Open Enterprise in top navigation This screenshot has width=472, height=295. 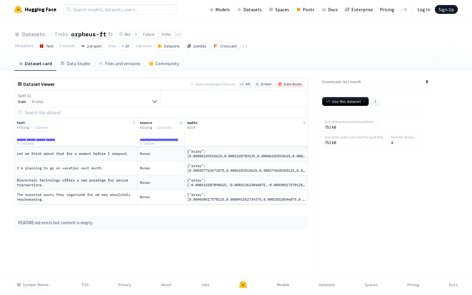coord(359,9)
